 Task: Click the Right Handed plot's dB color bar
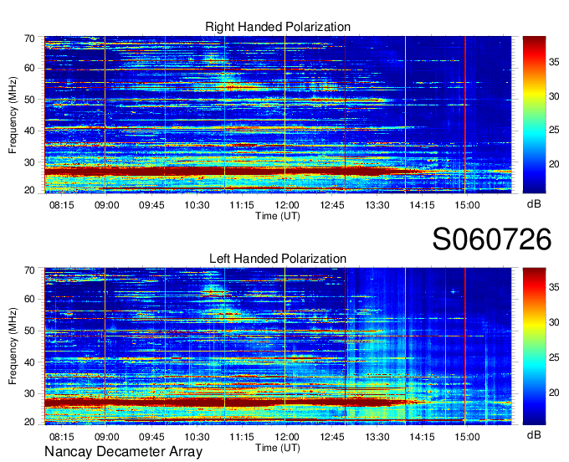(534, 115)
